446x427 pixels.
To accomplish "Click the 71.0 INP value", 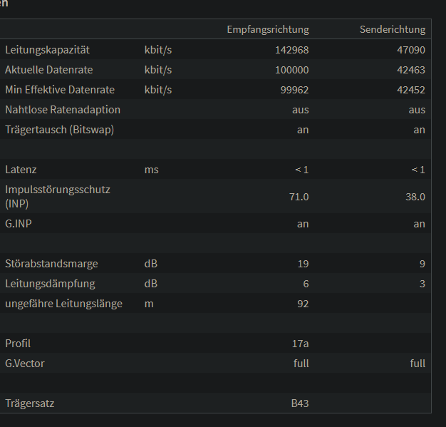I will pyautogui.click(x=297, y=196).
